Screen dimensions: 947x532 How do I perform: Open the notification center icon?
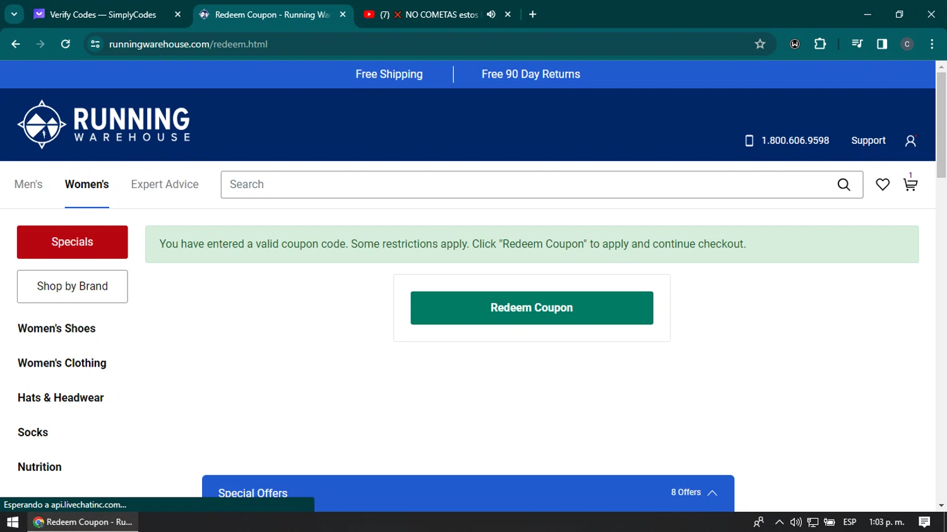pos(924,522)
